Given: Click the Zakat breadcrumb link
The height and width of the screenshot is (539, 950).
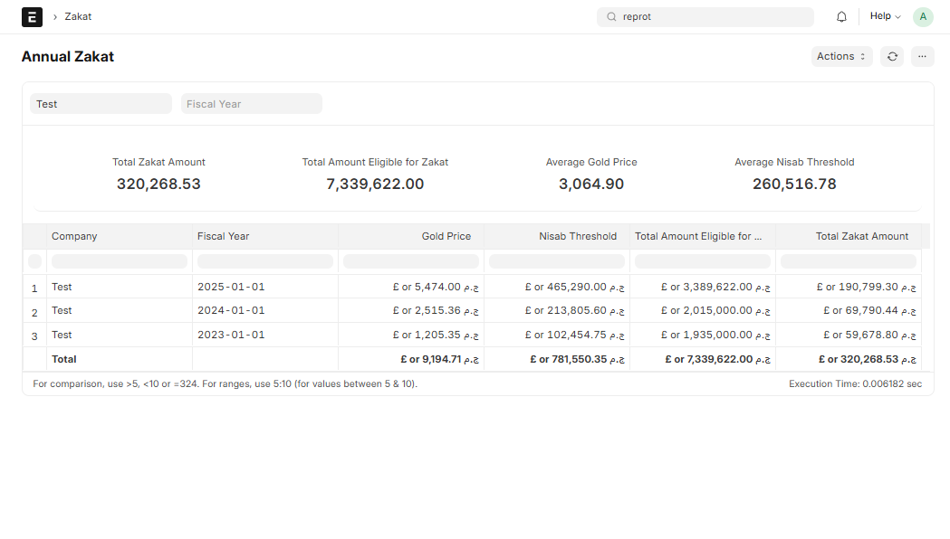Looking at the screenshot, I should tap(78, 16).
